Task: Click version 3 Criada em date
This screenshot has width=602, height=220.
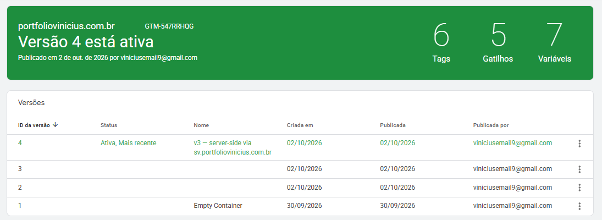Action: [305, 168]
